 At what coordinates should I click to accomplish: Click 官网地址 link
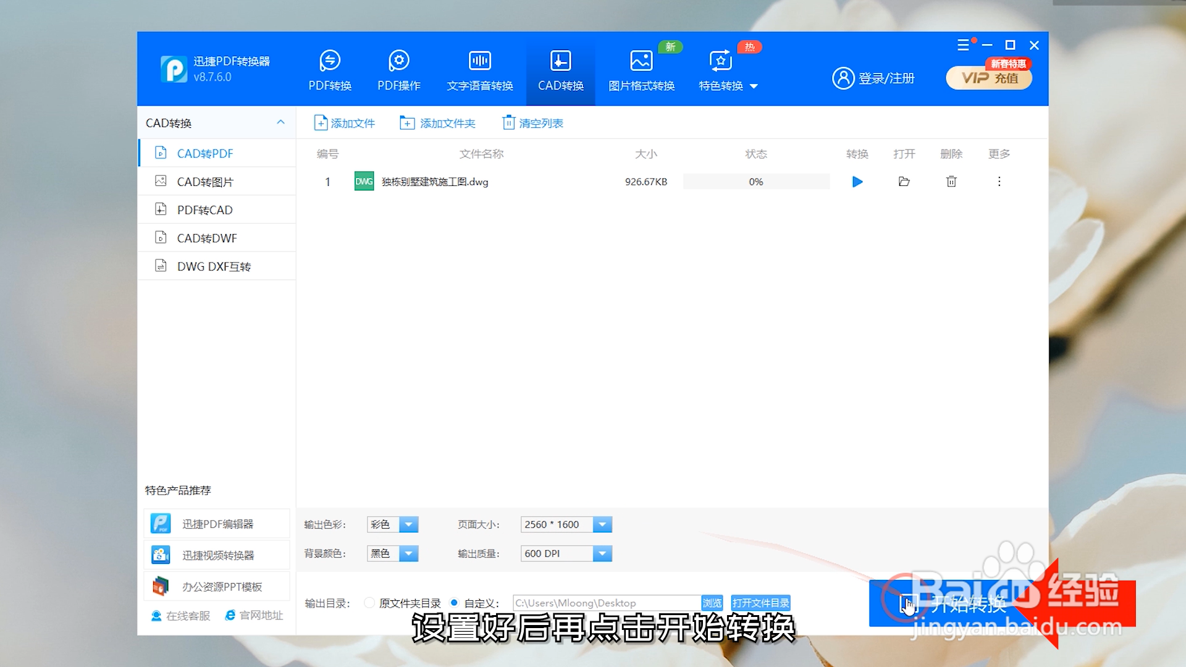click(x=254, y=615)
